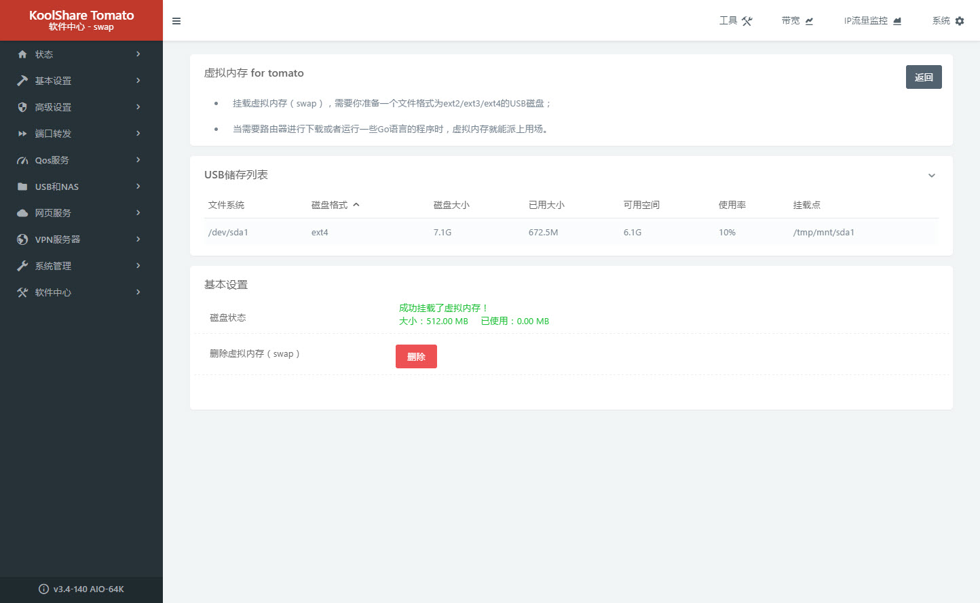This screenshot has height=603, width=980.
Task: Click the folder icon for USB和NAS
Action: [x=22, y=187]
